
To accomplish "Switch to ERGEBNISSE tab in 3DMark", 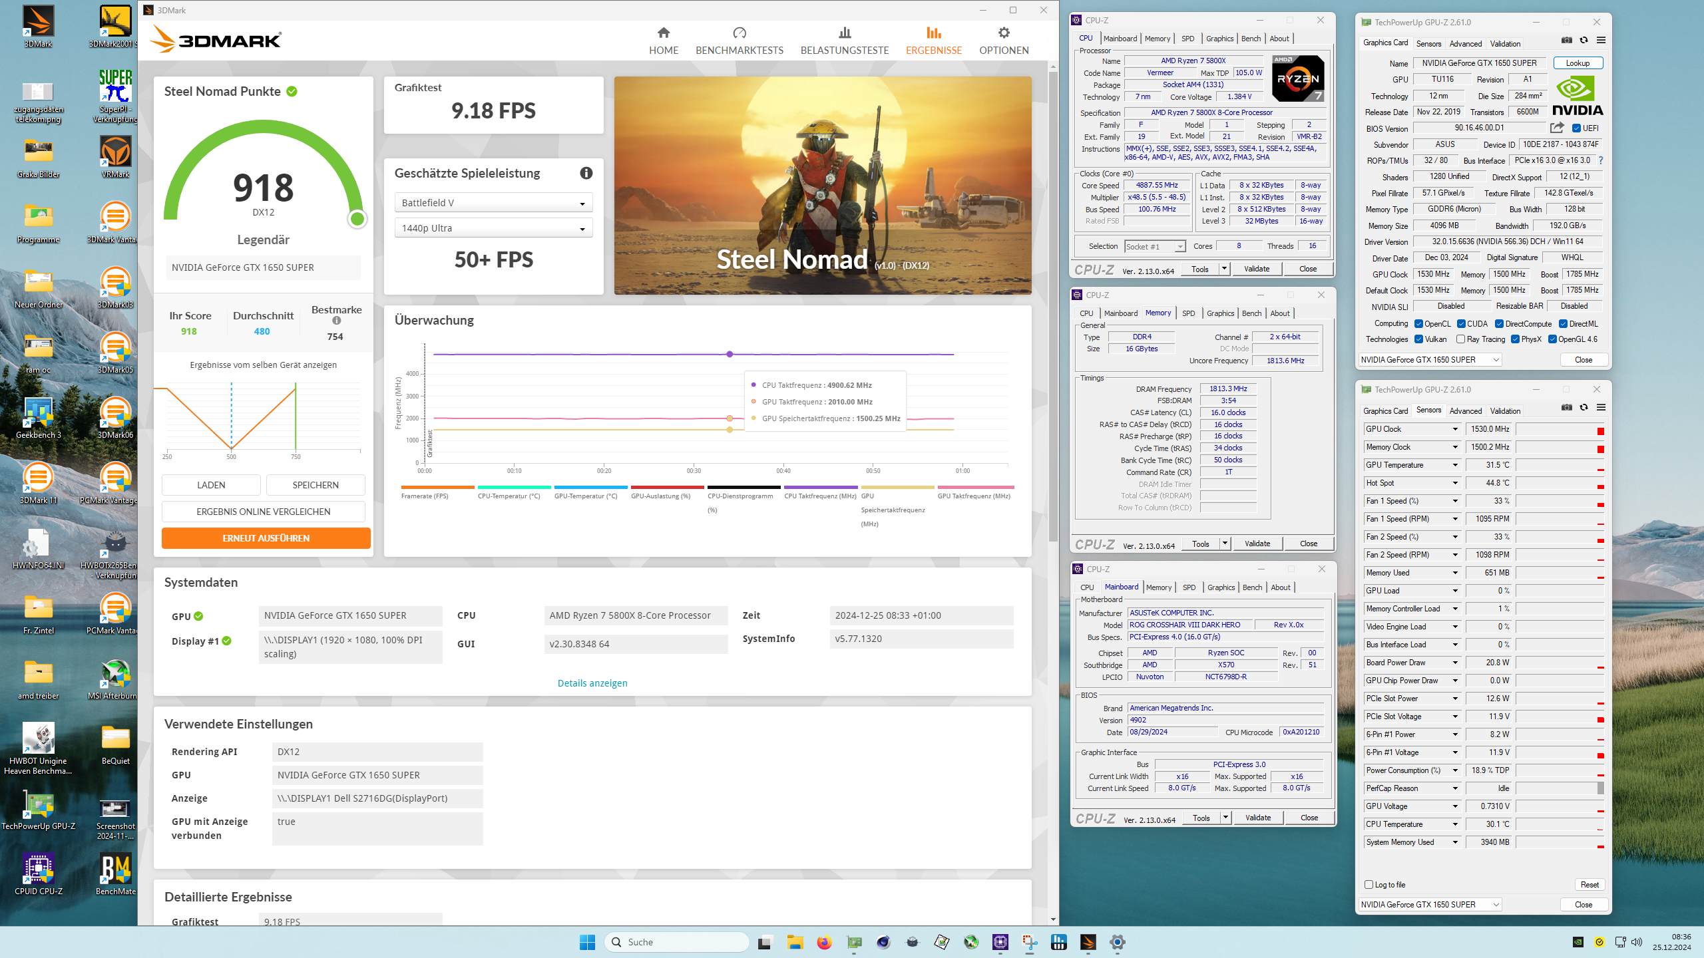I will [933, 41].
